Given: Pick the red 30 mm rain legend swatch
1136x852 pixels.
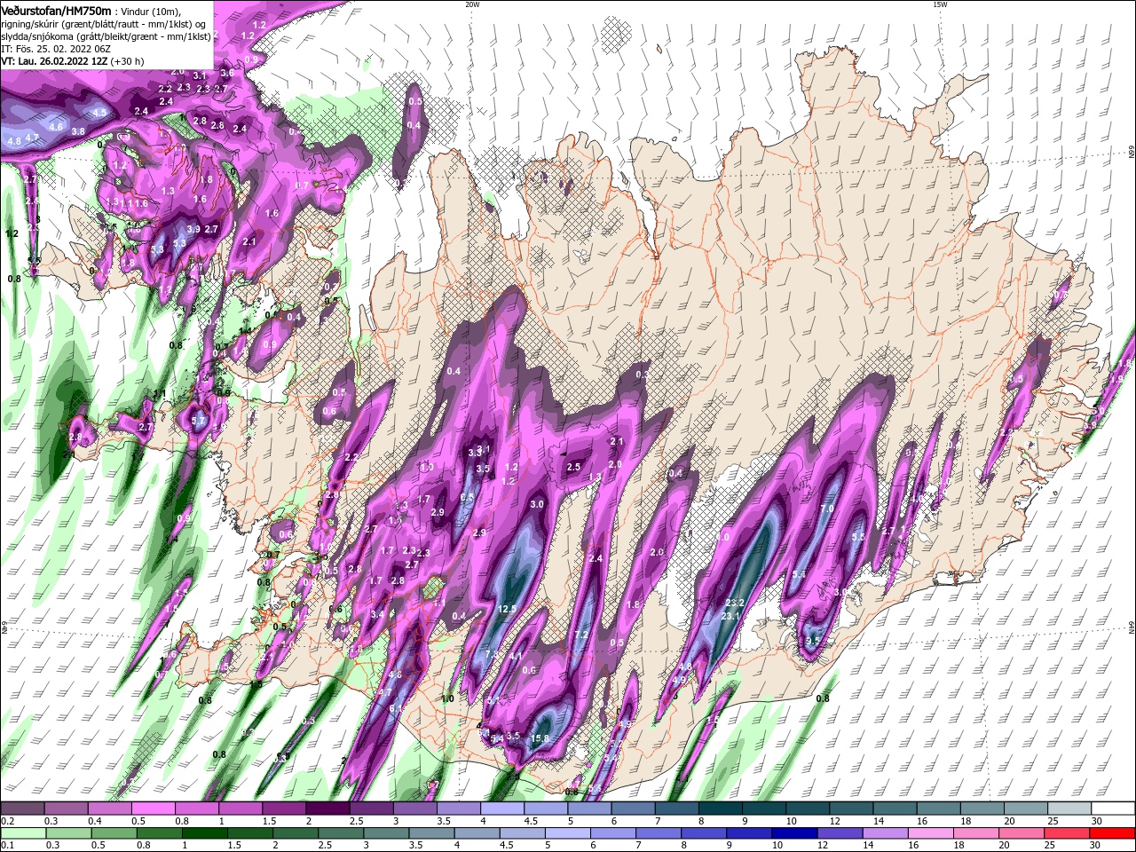Looking at the screenshot, I should pos(1113,833).
